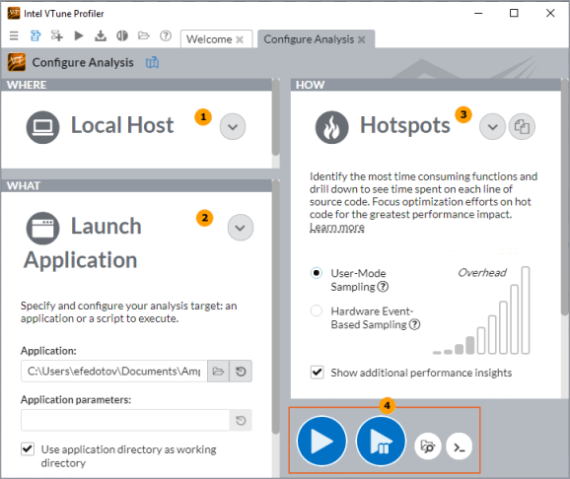Click the Launch Application window icon
570x479 pixels.
coord(42,228)
